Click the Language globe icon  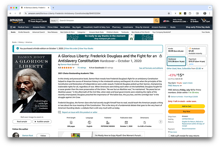tap(89, 123)
